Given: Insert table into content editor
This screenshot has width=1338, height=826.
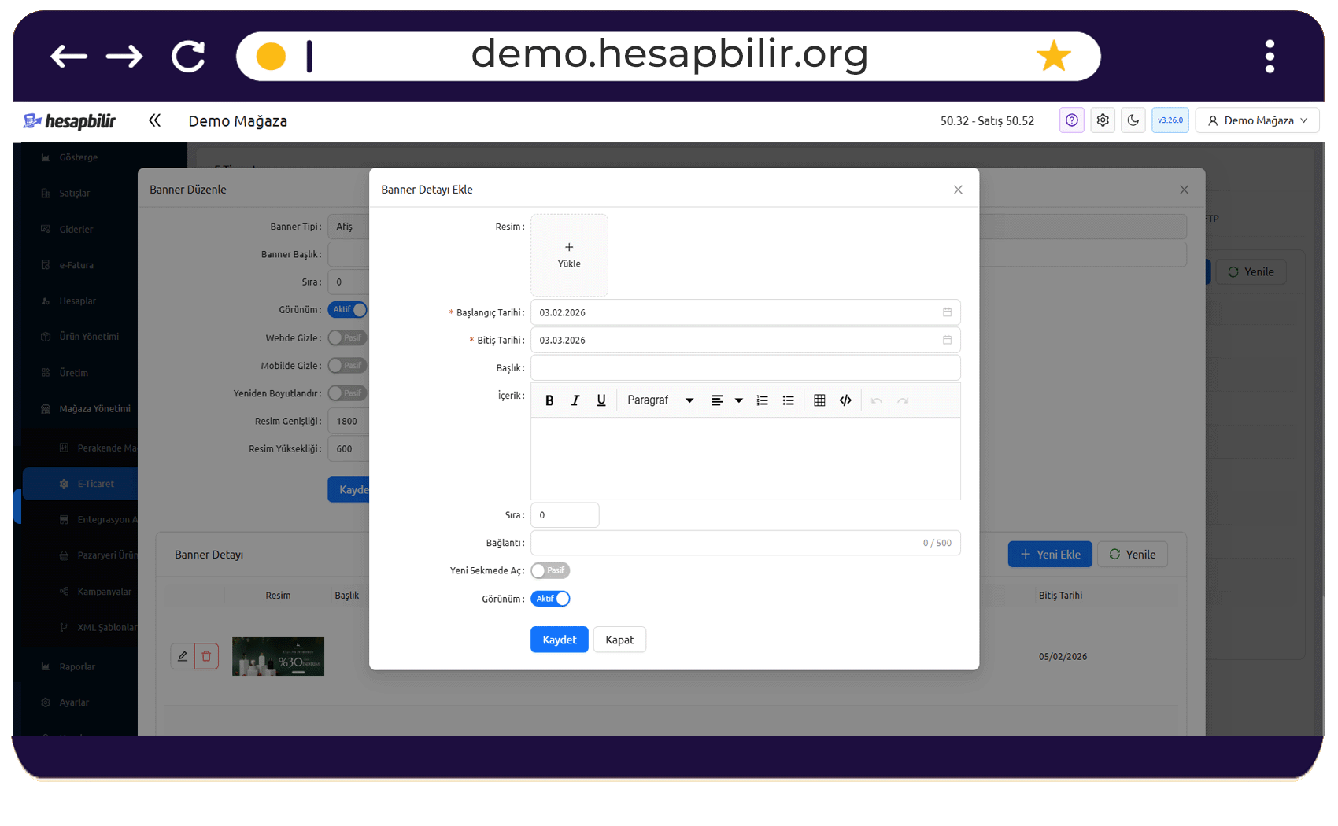Looking at the screenshot, I should [819, 400].
